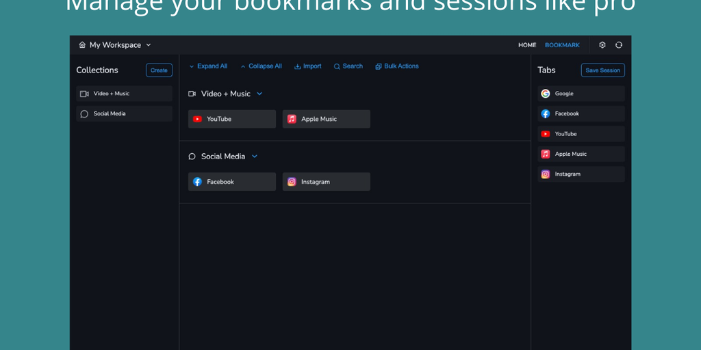Viewport: 701px width, 350px height.
Task: Click the Apple Music logo icon in Tabs panel
Action: [x=546, y=154]
